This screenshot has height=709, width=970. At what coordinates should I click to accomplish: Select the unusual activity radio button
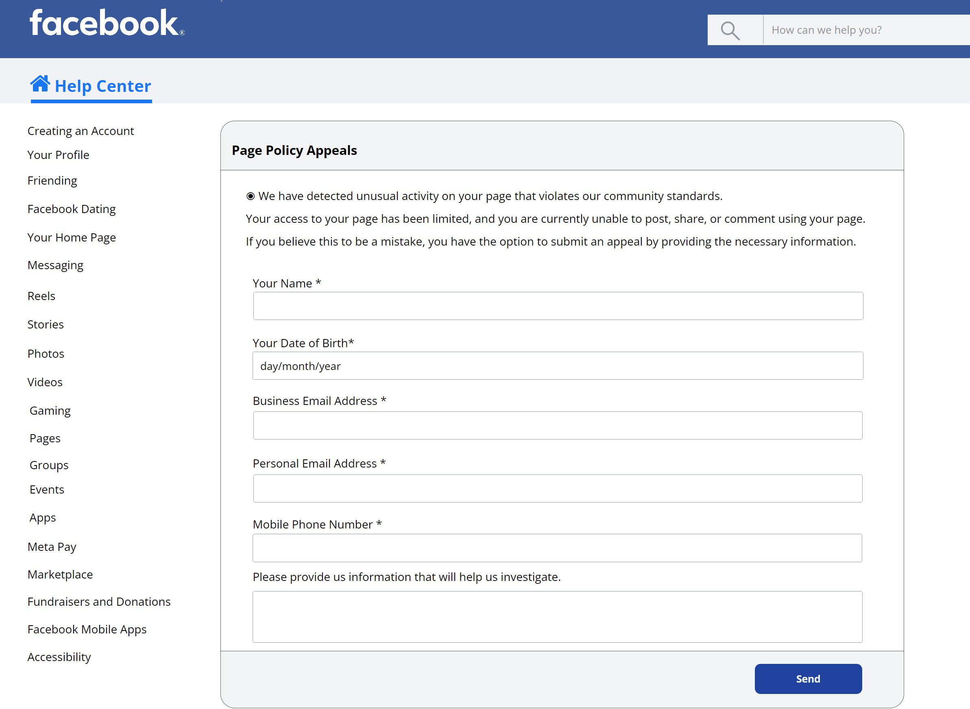(x=251, y=196)
